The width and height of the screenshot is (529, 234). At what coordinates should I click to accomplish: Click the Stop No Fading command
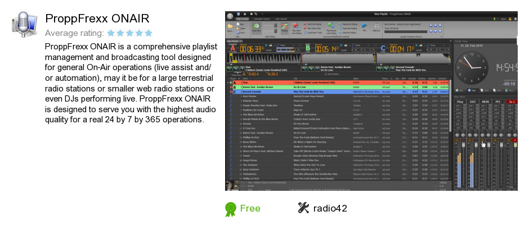348,33
